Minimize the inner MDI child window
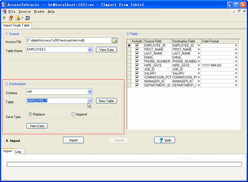The width and height of the screenshot is (248, 182). pos(234,11)
